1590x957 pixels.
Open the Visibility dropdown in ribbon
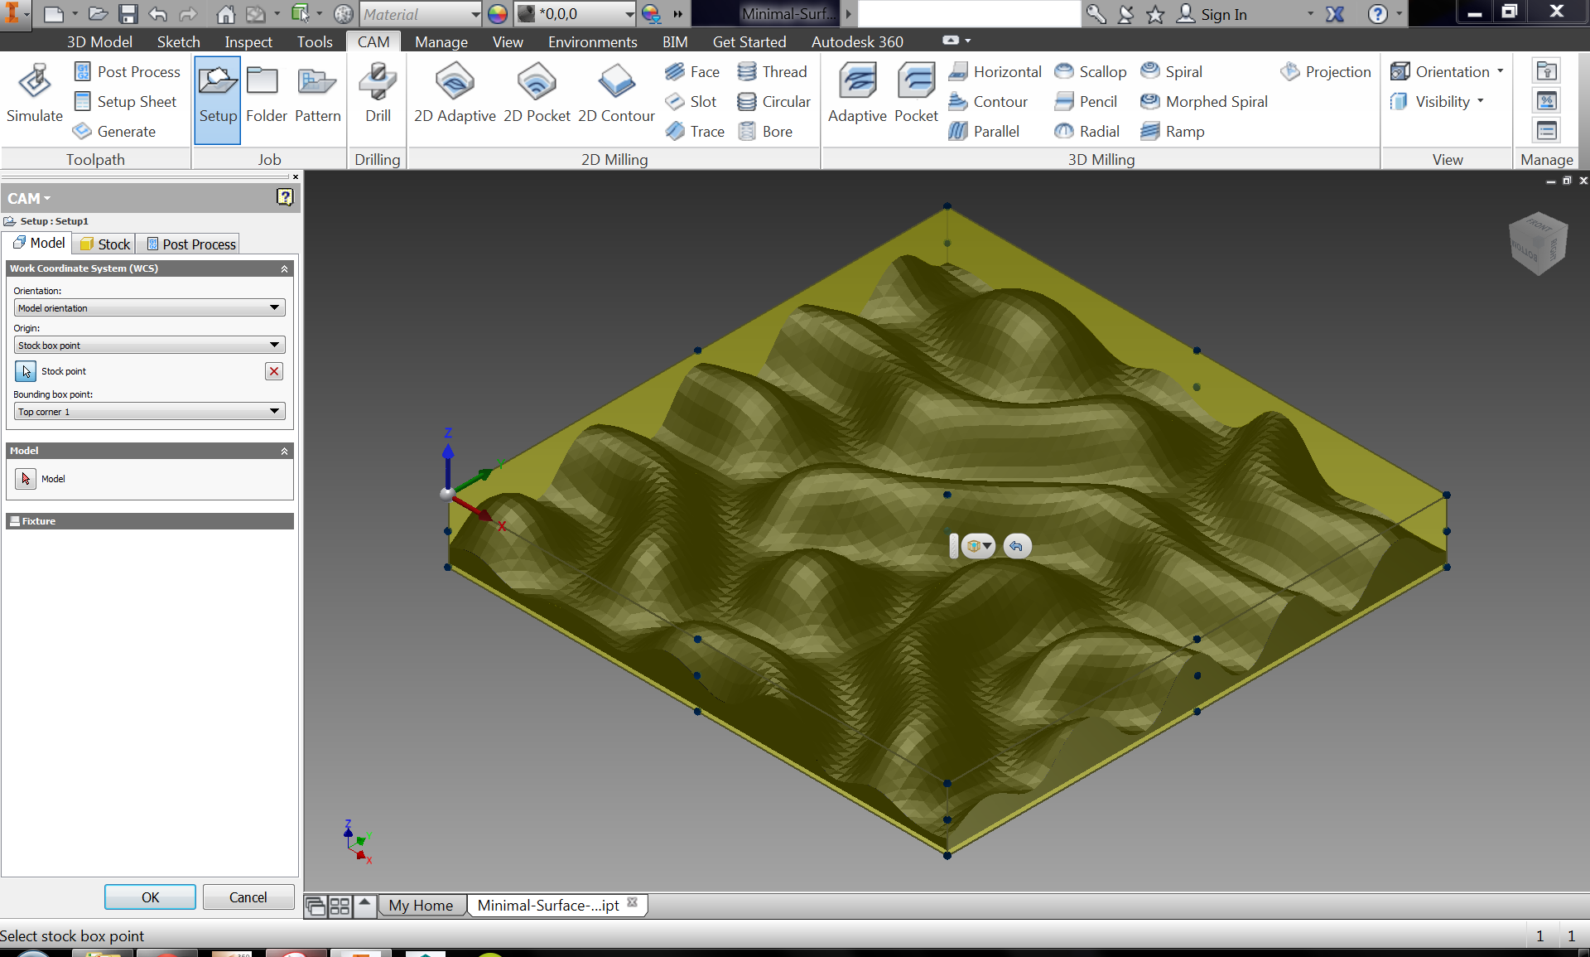tap(1438, 102)
